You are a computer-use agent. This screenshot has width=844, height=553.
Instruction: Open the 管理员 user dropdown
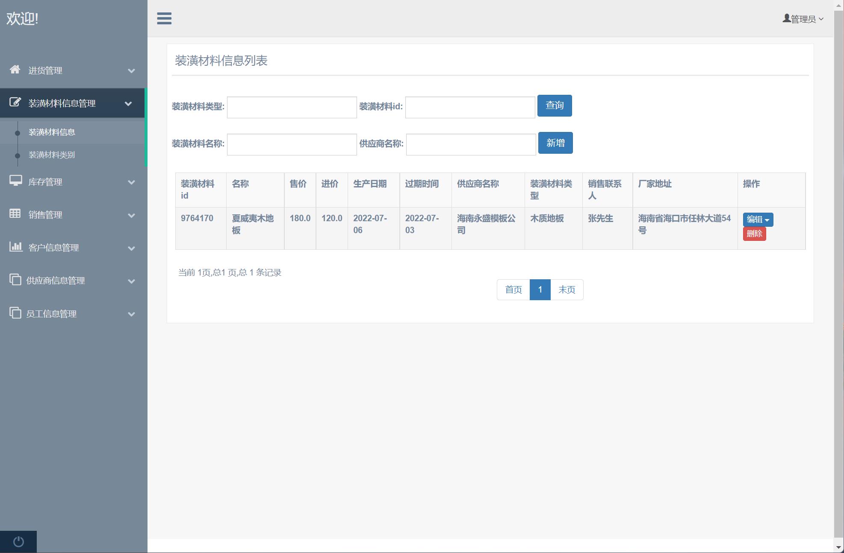tap(803, 19)
